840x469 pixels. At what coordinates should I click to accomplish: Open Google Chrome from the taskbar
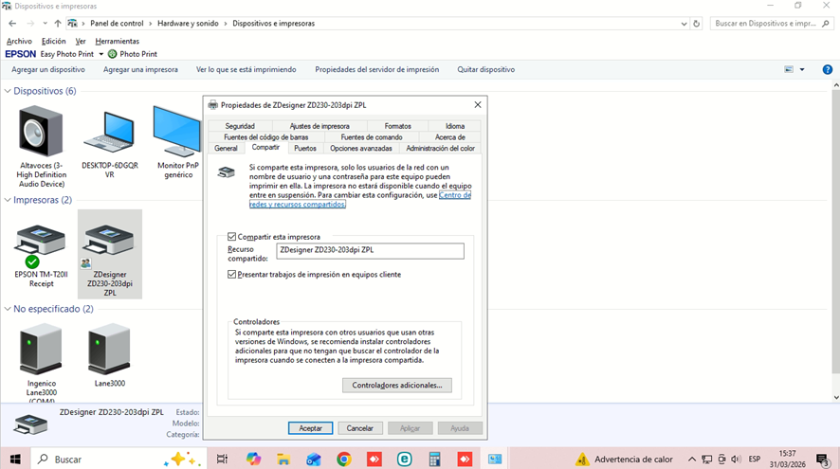click(343, 459)
